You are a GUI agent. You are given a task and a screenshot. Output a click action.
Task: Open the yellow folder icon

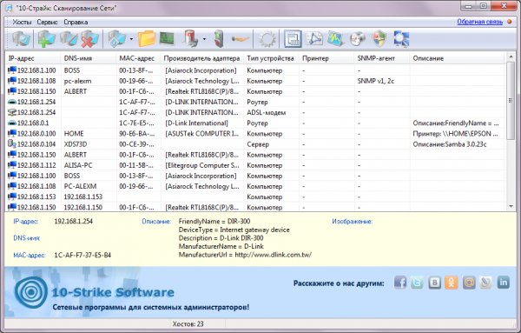(x=146, y=39)
